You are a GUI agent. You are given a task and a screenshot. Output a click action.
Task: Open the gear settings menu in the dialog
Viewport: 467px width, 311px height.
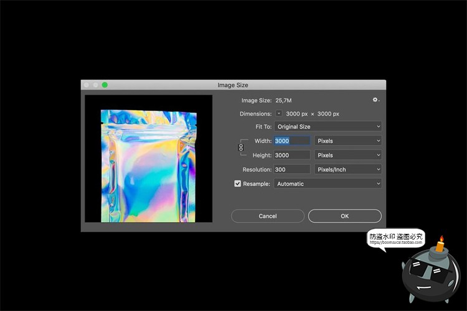[x=375, y=100]
